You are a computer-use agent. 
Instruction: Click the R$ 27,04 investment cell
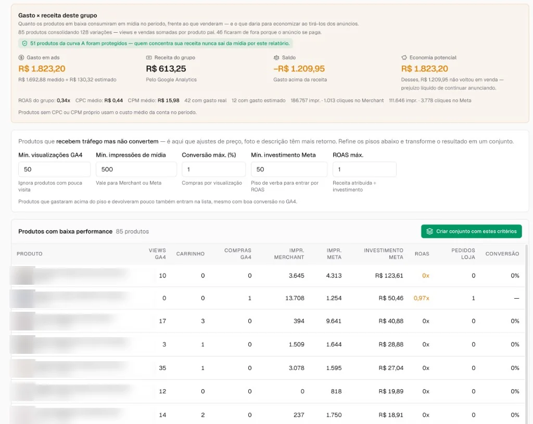point(391,368)
